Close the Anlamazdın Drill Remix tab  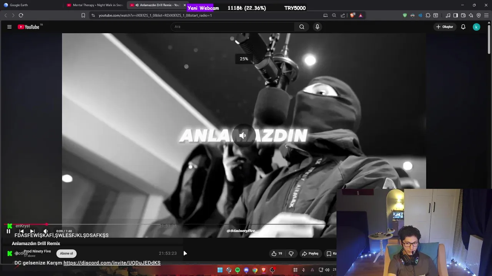click(x=184, y=5)
